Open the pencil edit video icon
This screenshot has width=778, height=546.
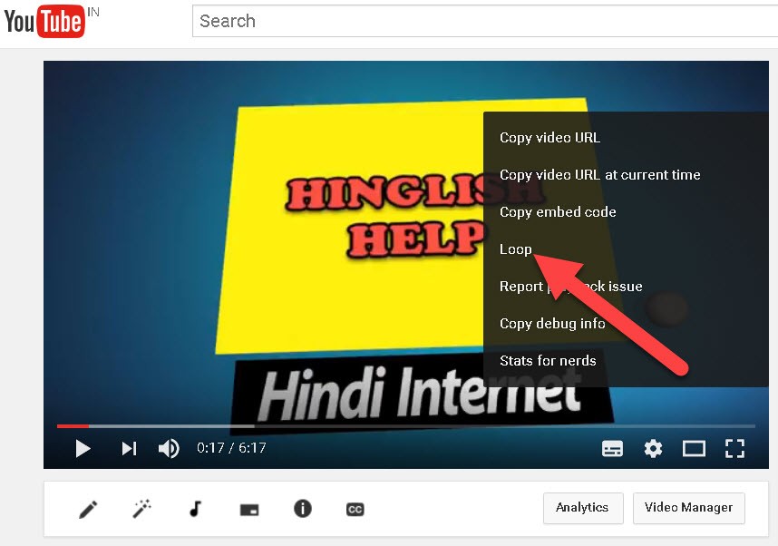tap(88, 509)
